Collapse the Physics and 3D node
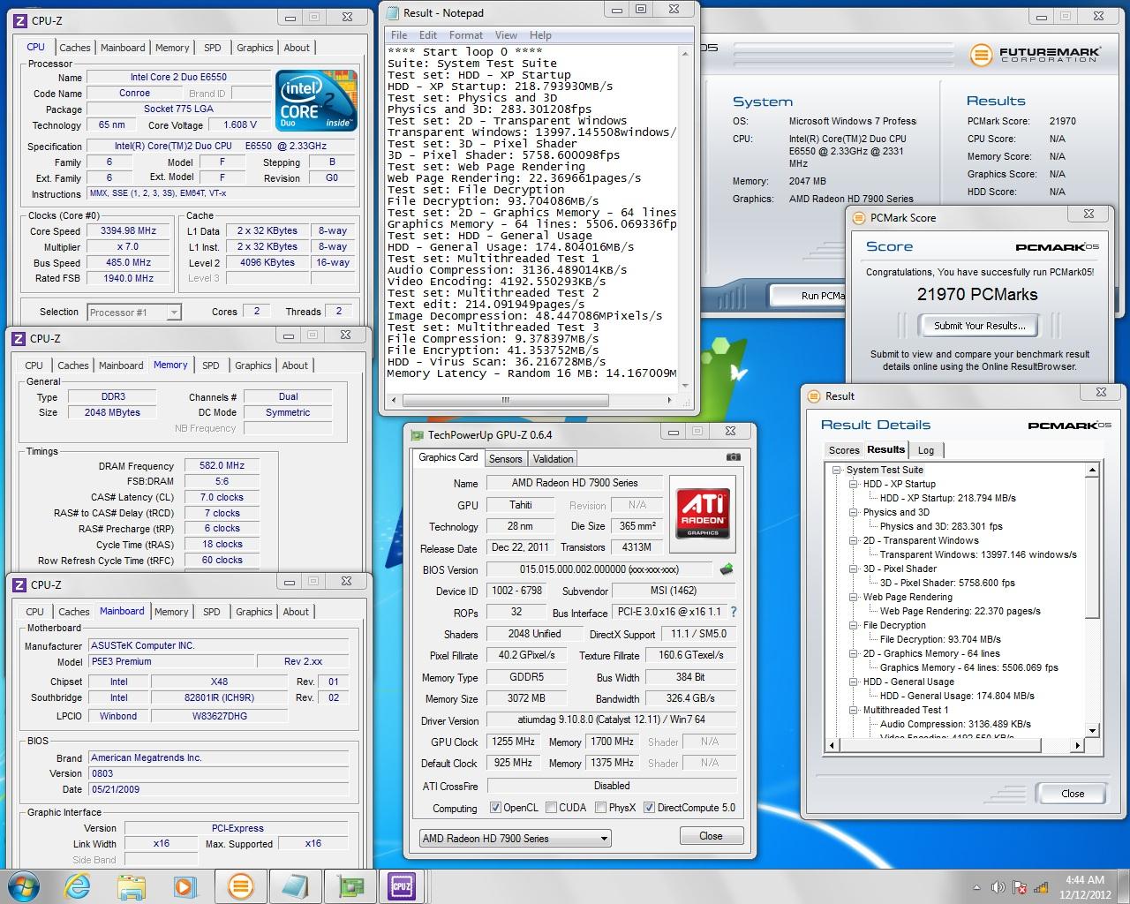Image resolution: width=1130 pixels, height=904 pixels. point(854,512)
